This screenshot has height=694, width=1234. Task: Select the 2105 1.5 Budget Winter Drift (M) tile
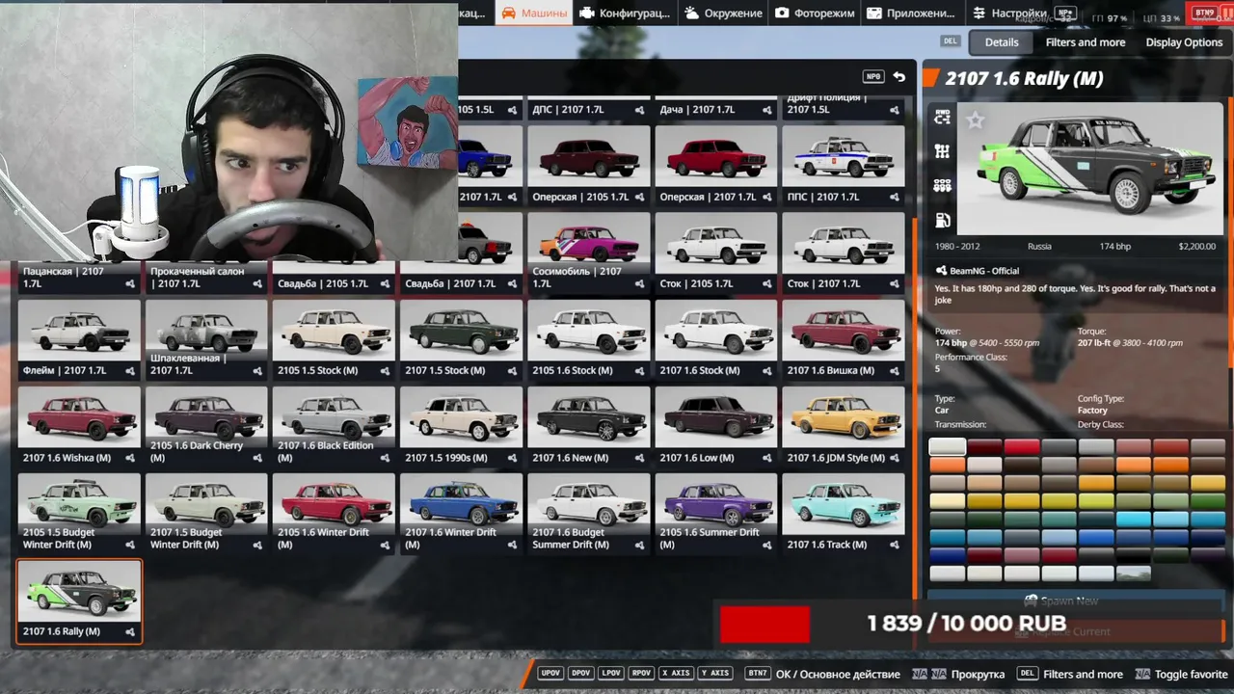coord(79,514)
